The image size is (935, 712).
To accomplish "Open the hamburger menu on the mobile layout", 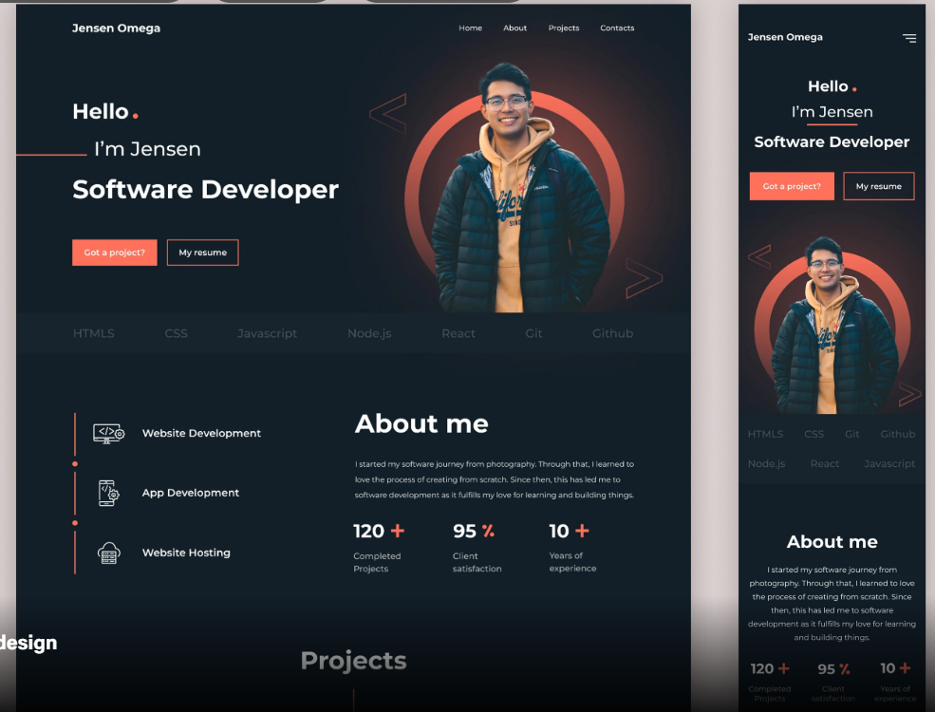I will pos(908,38).
